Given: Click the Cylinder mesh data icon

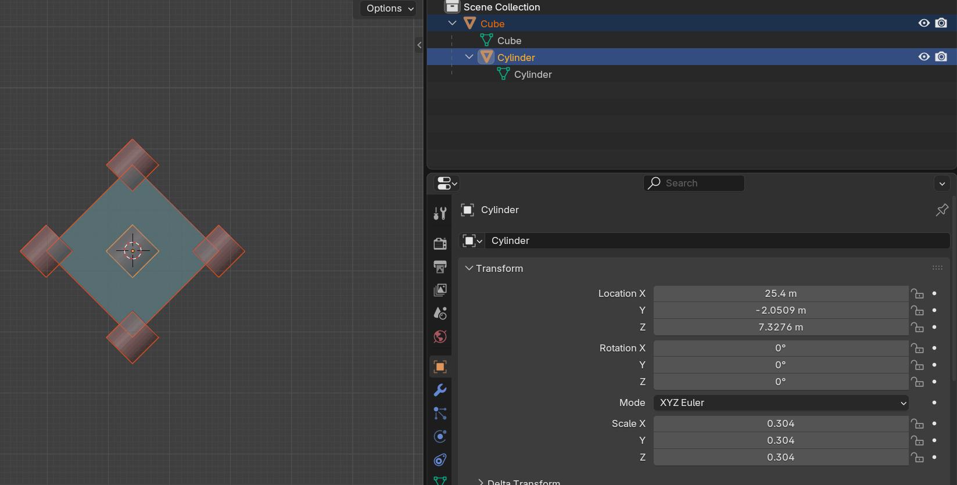Looking at the screenshot, I should [x=503, y=74].
